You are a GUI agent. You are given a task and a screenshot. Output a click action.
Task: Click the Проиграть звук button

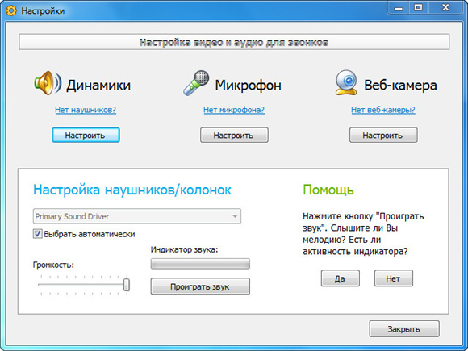tap(200, 286)
